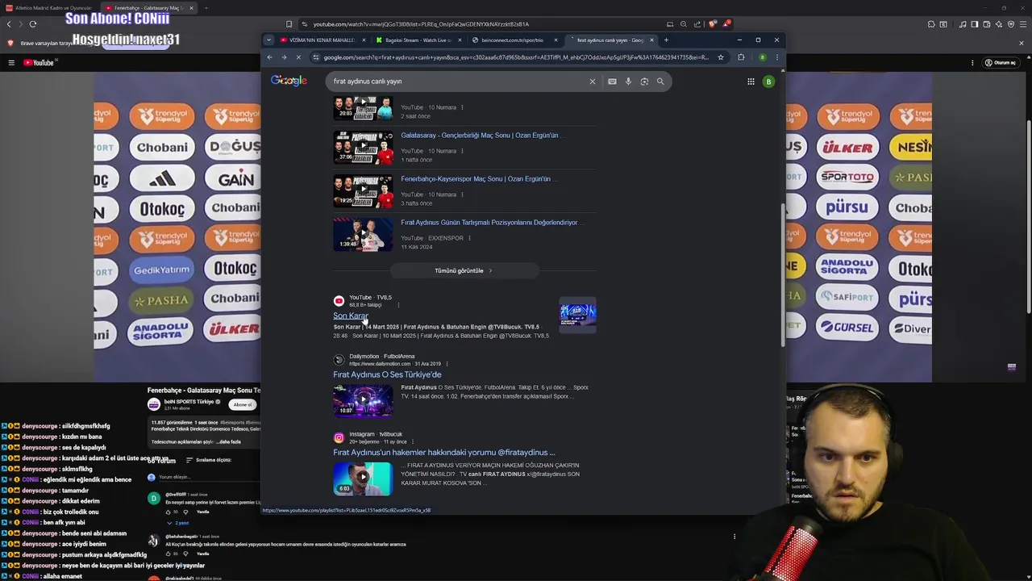Click the google.com address bar
Image resolution: width=1032 pixels, height=581 pixels.
tap(516, 57)
